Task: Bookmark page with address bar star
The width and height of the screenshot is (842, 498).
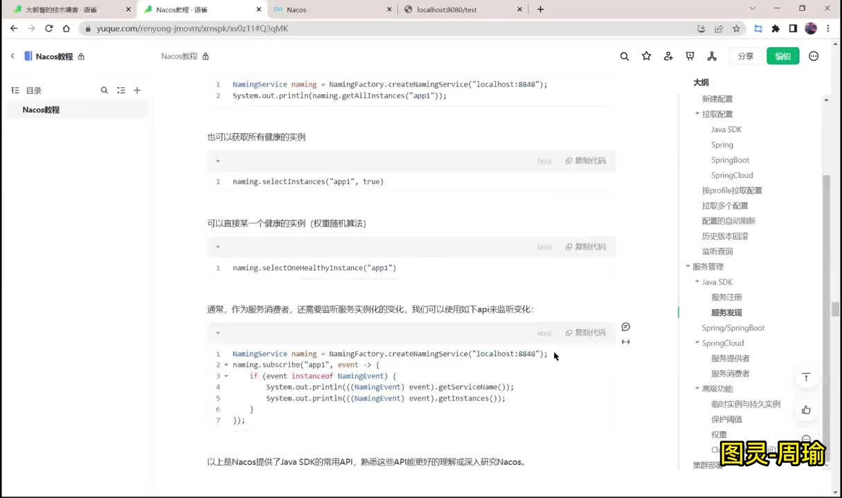Action: (x=736, y=28)
